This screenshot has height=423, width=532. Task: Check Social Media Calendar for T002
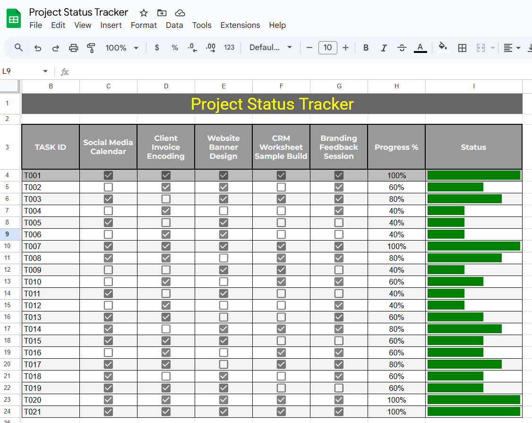tap(108, 187)
